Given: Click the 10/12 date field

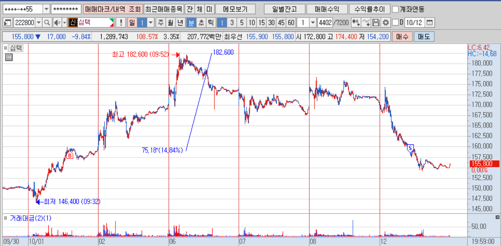Looking at the screenshot, I should point(414,23).
